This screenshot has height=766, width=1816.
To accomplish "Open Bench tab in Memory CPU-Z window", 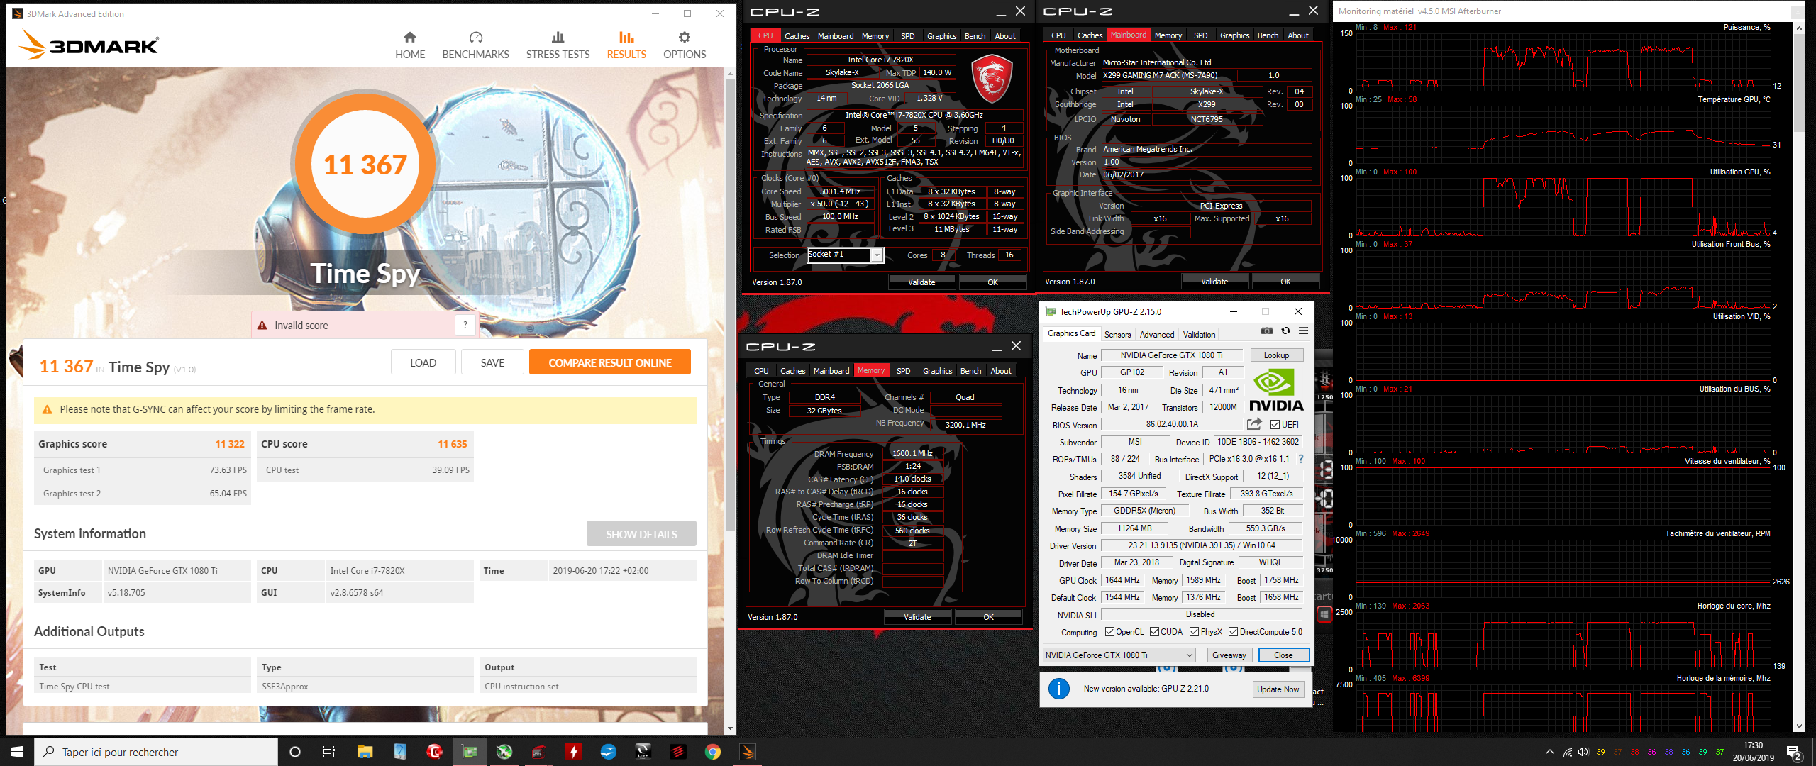I will (x=970, y=371).
